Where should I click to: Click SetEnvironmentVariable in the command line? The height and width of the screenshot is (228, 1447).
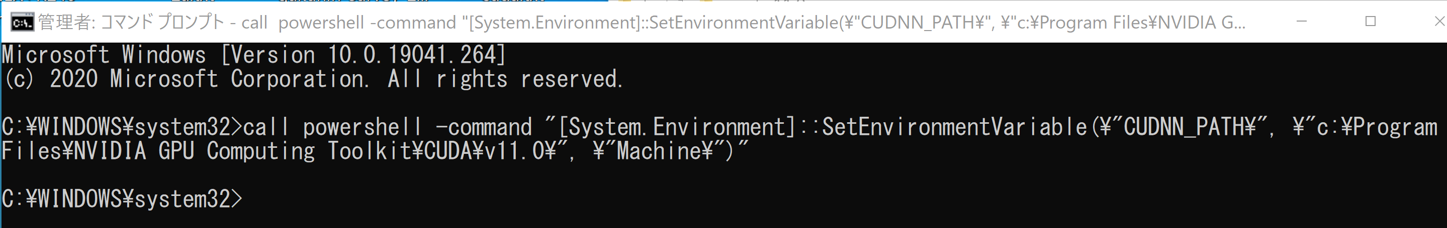pyautogui.click(x=954, y=127)
